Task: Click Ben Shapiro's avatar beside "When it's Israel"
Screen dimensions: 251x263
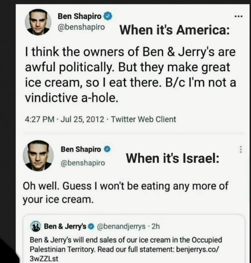Action: [x=38, y=156]
